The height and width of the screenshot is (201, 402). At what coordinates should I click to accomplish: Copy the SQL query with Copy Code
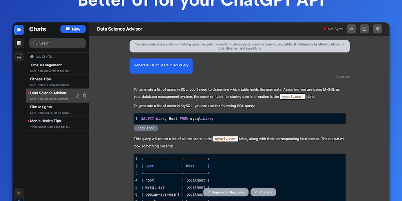[146, 128]
